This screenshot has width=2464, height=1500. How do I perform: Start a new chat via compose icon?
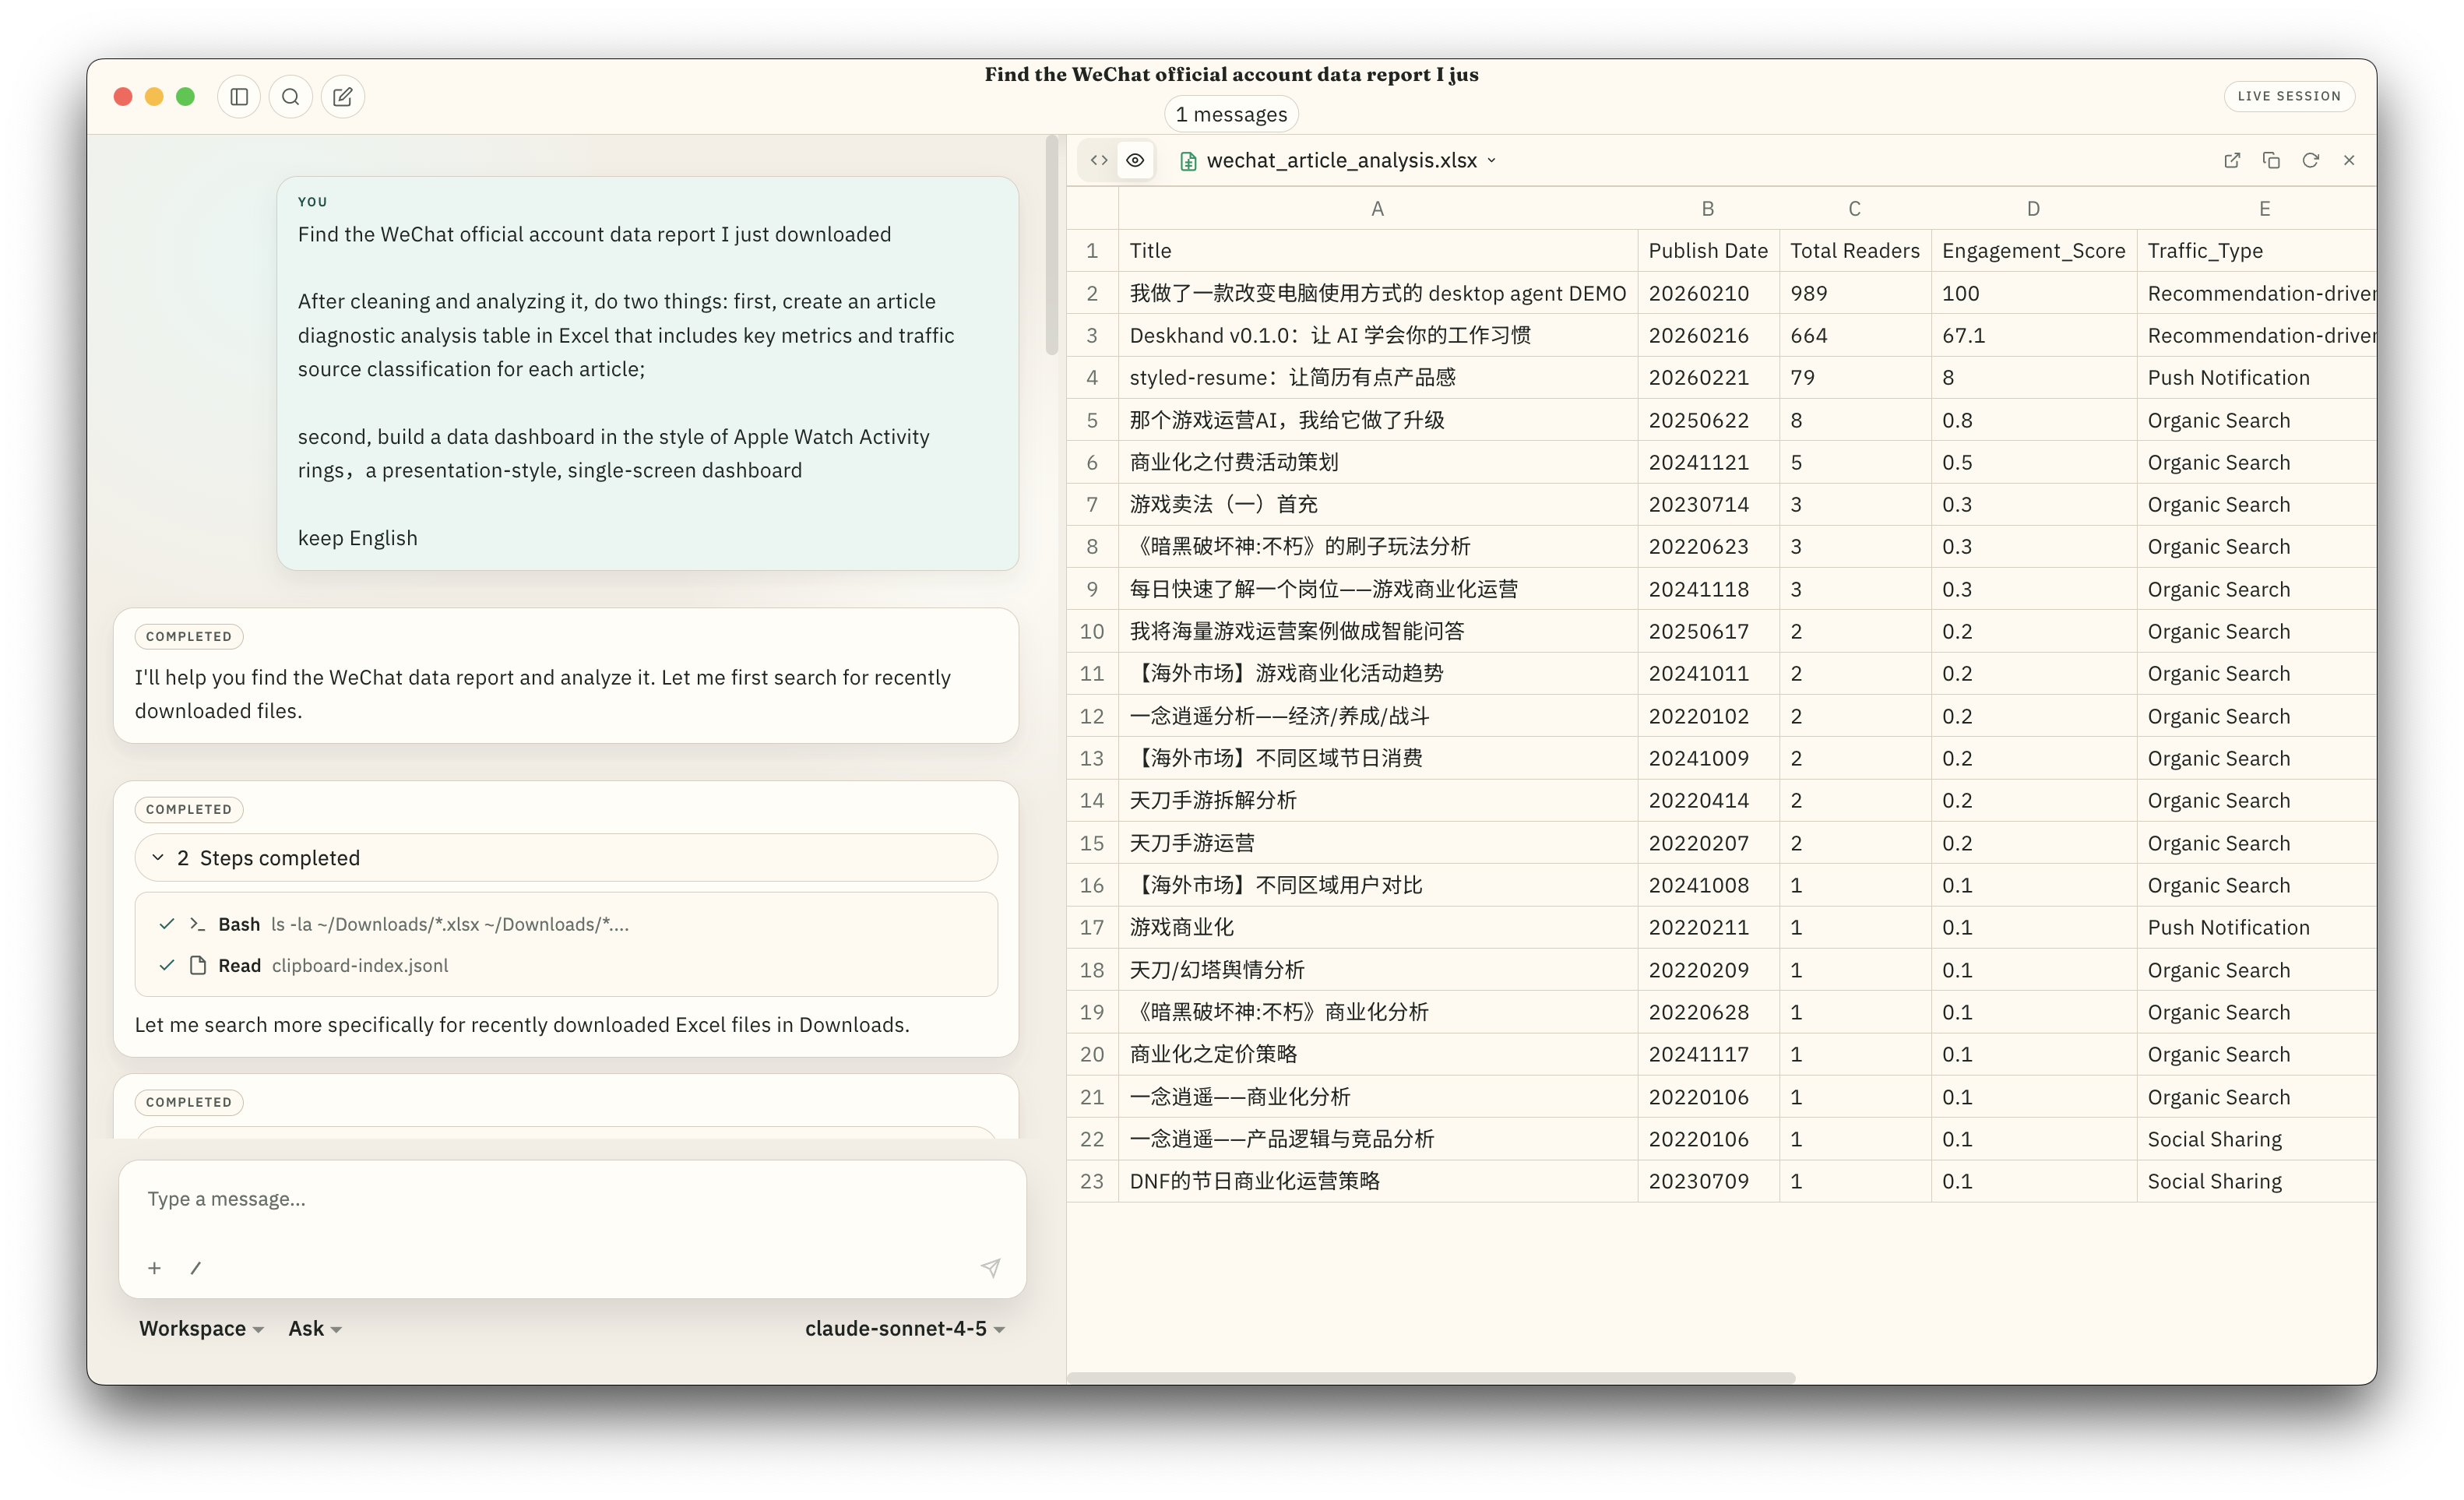343,97
